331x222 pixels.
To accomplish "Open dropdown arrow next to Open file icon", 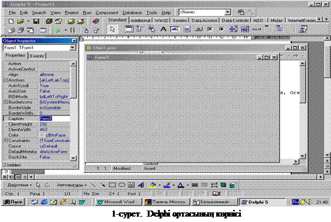I will (28, 21).
